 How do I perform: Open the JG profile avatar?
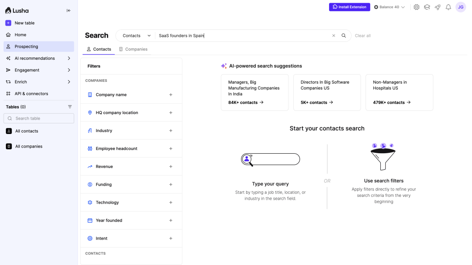pos(460,7)
